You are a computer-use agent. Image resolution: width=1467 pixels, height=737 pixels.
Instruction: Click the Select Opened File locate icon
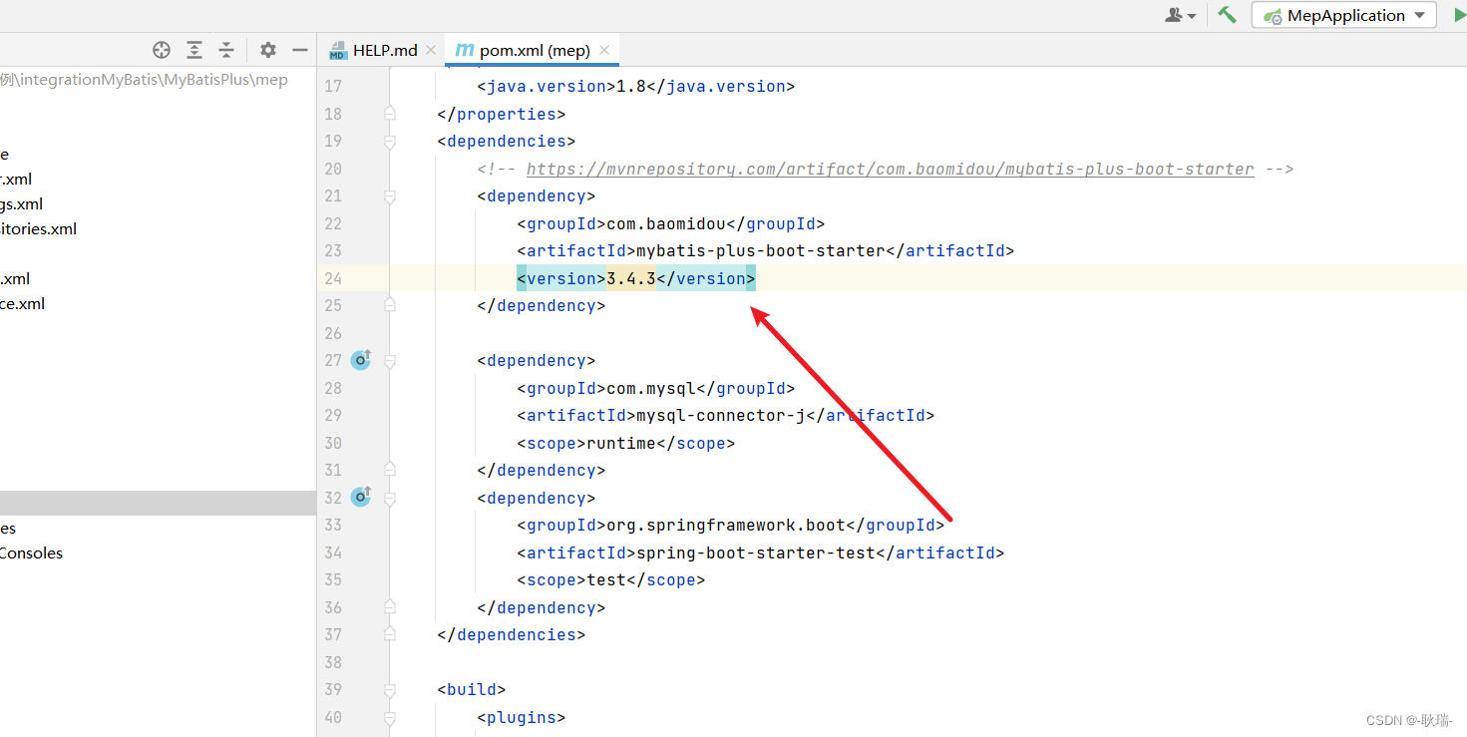click(162, 50)
